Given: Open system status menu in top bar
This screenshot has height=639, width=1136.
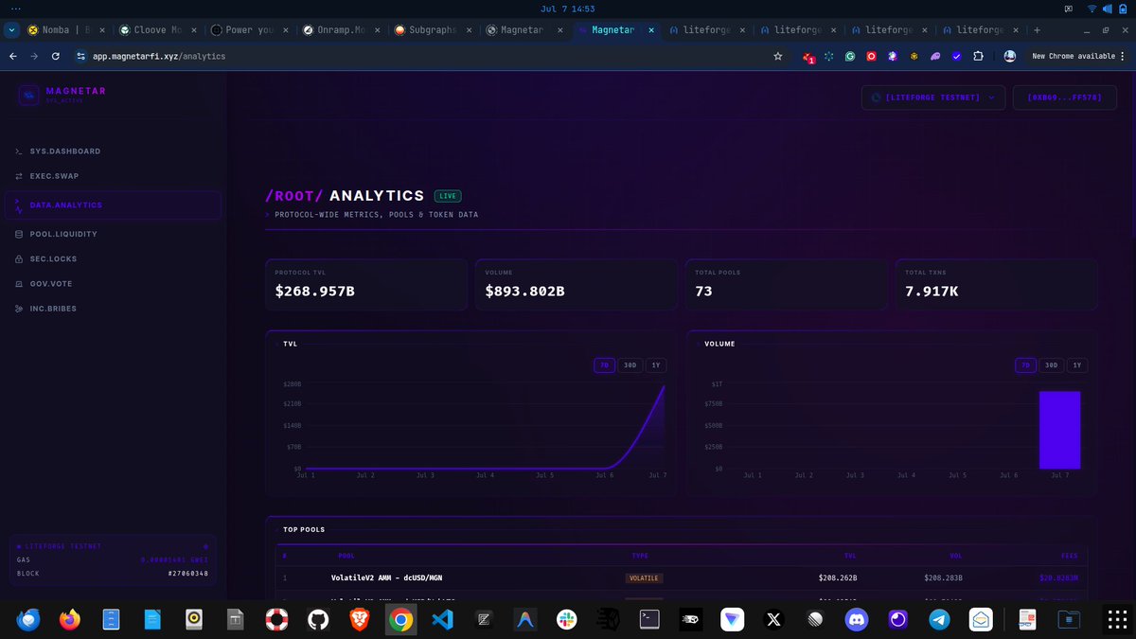Looking at the screenshot, I should 1106,9.
